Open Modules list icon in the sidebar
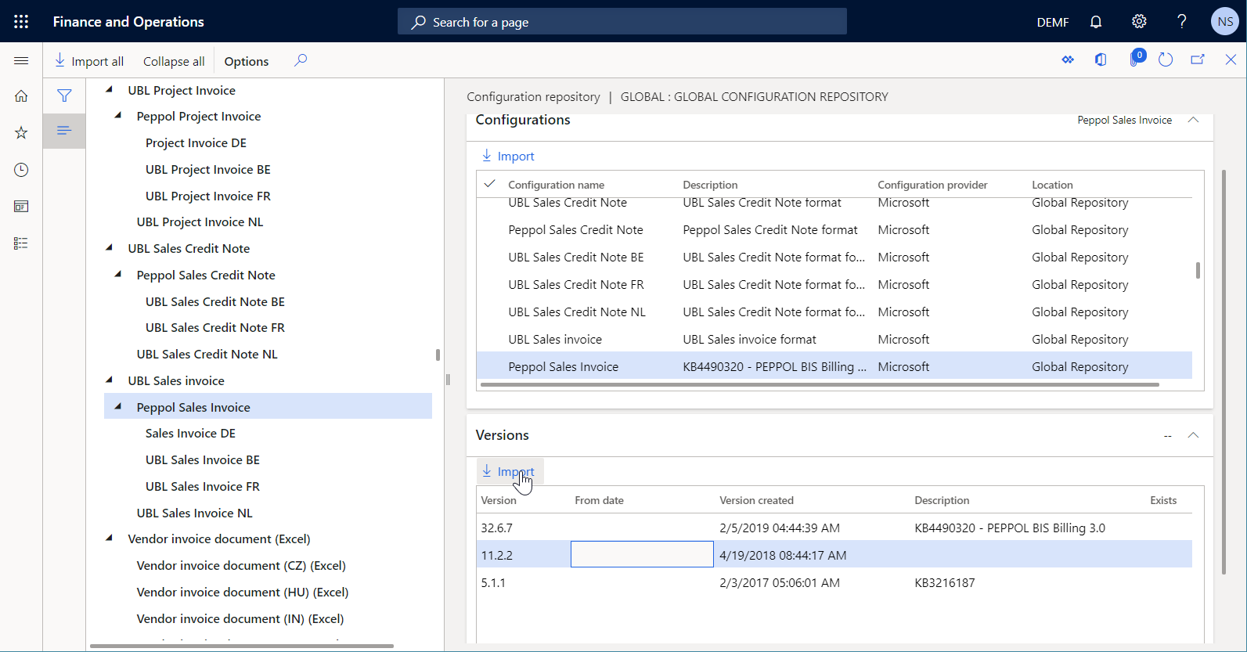 pyautogui.click(x=21, y=243)
